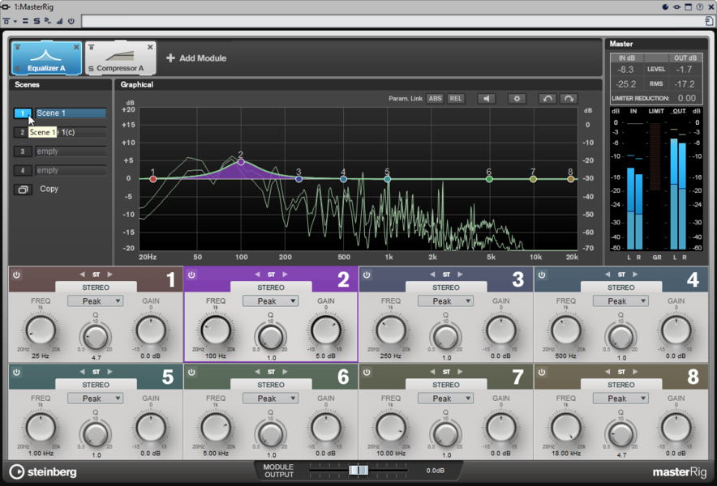Click the bypass icon on the Equalizer A tab
717x486 pixels.
tap(17, 47)
